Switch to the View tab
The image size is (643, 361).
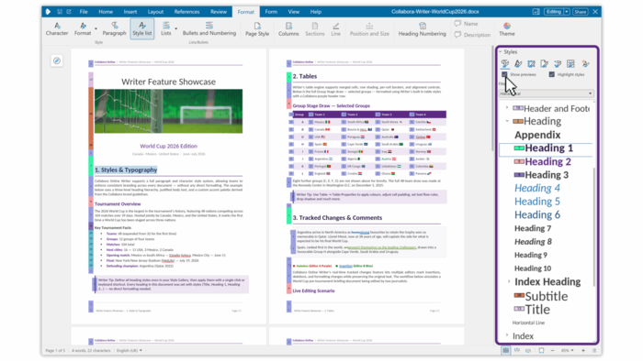point(294,12)
